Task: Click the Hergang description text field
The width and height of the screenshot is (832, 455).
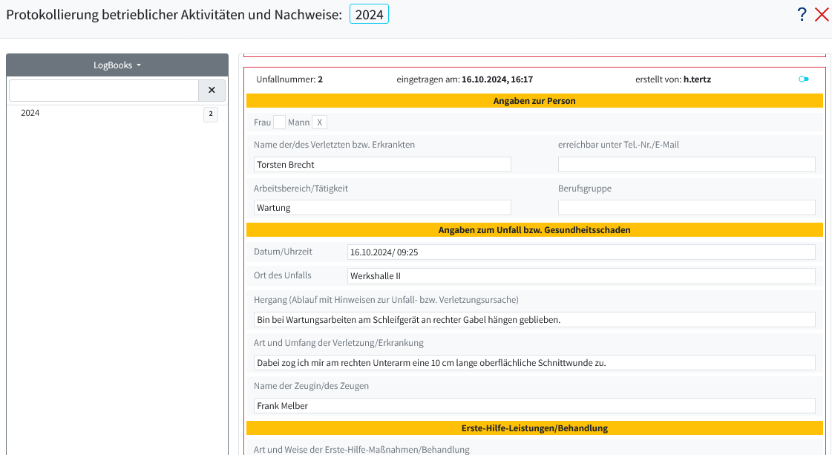Action: 533,321
